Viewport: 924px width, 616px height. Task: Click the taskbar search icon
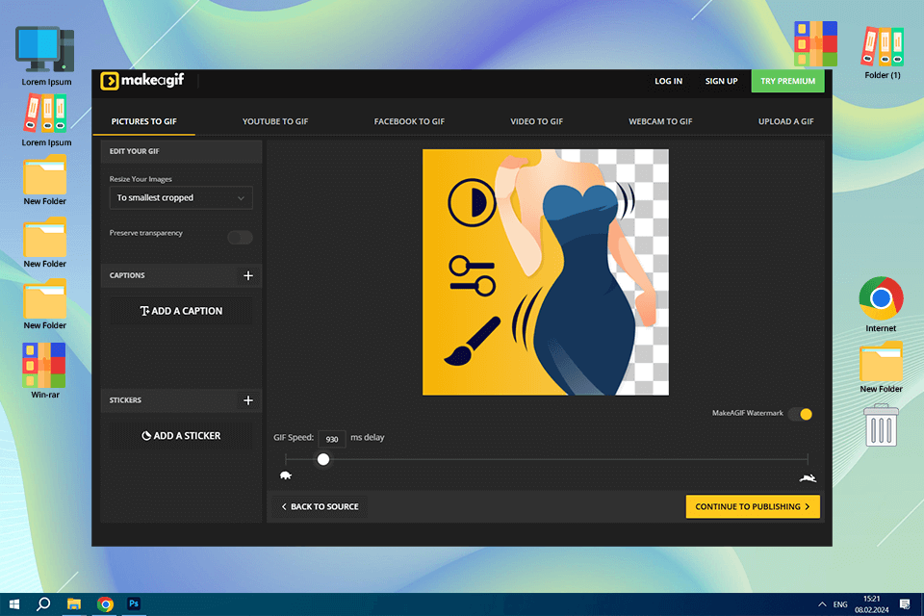[43, 604]
